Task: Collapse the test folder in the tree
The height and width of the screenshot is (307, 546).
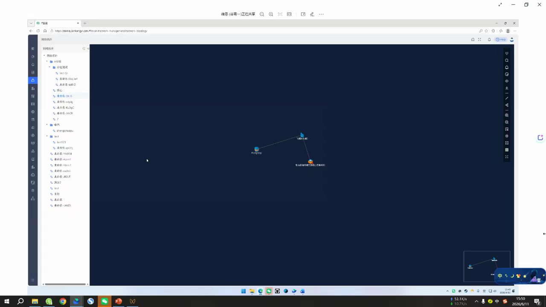Action: [46, 136]
